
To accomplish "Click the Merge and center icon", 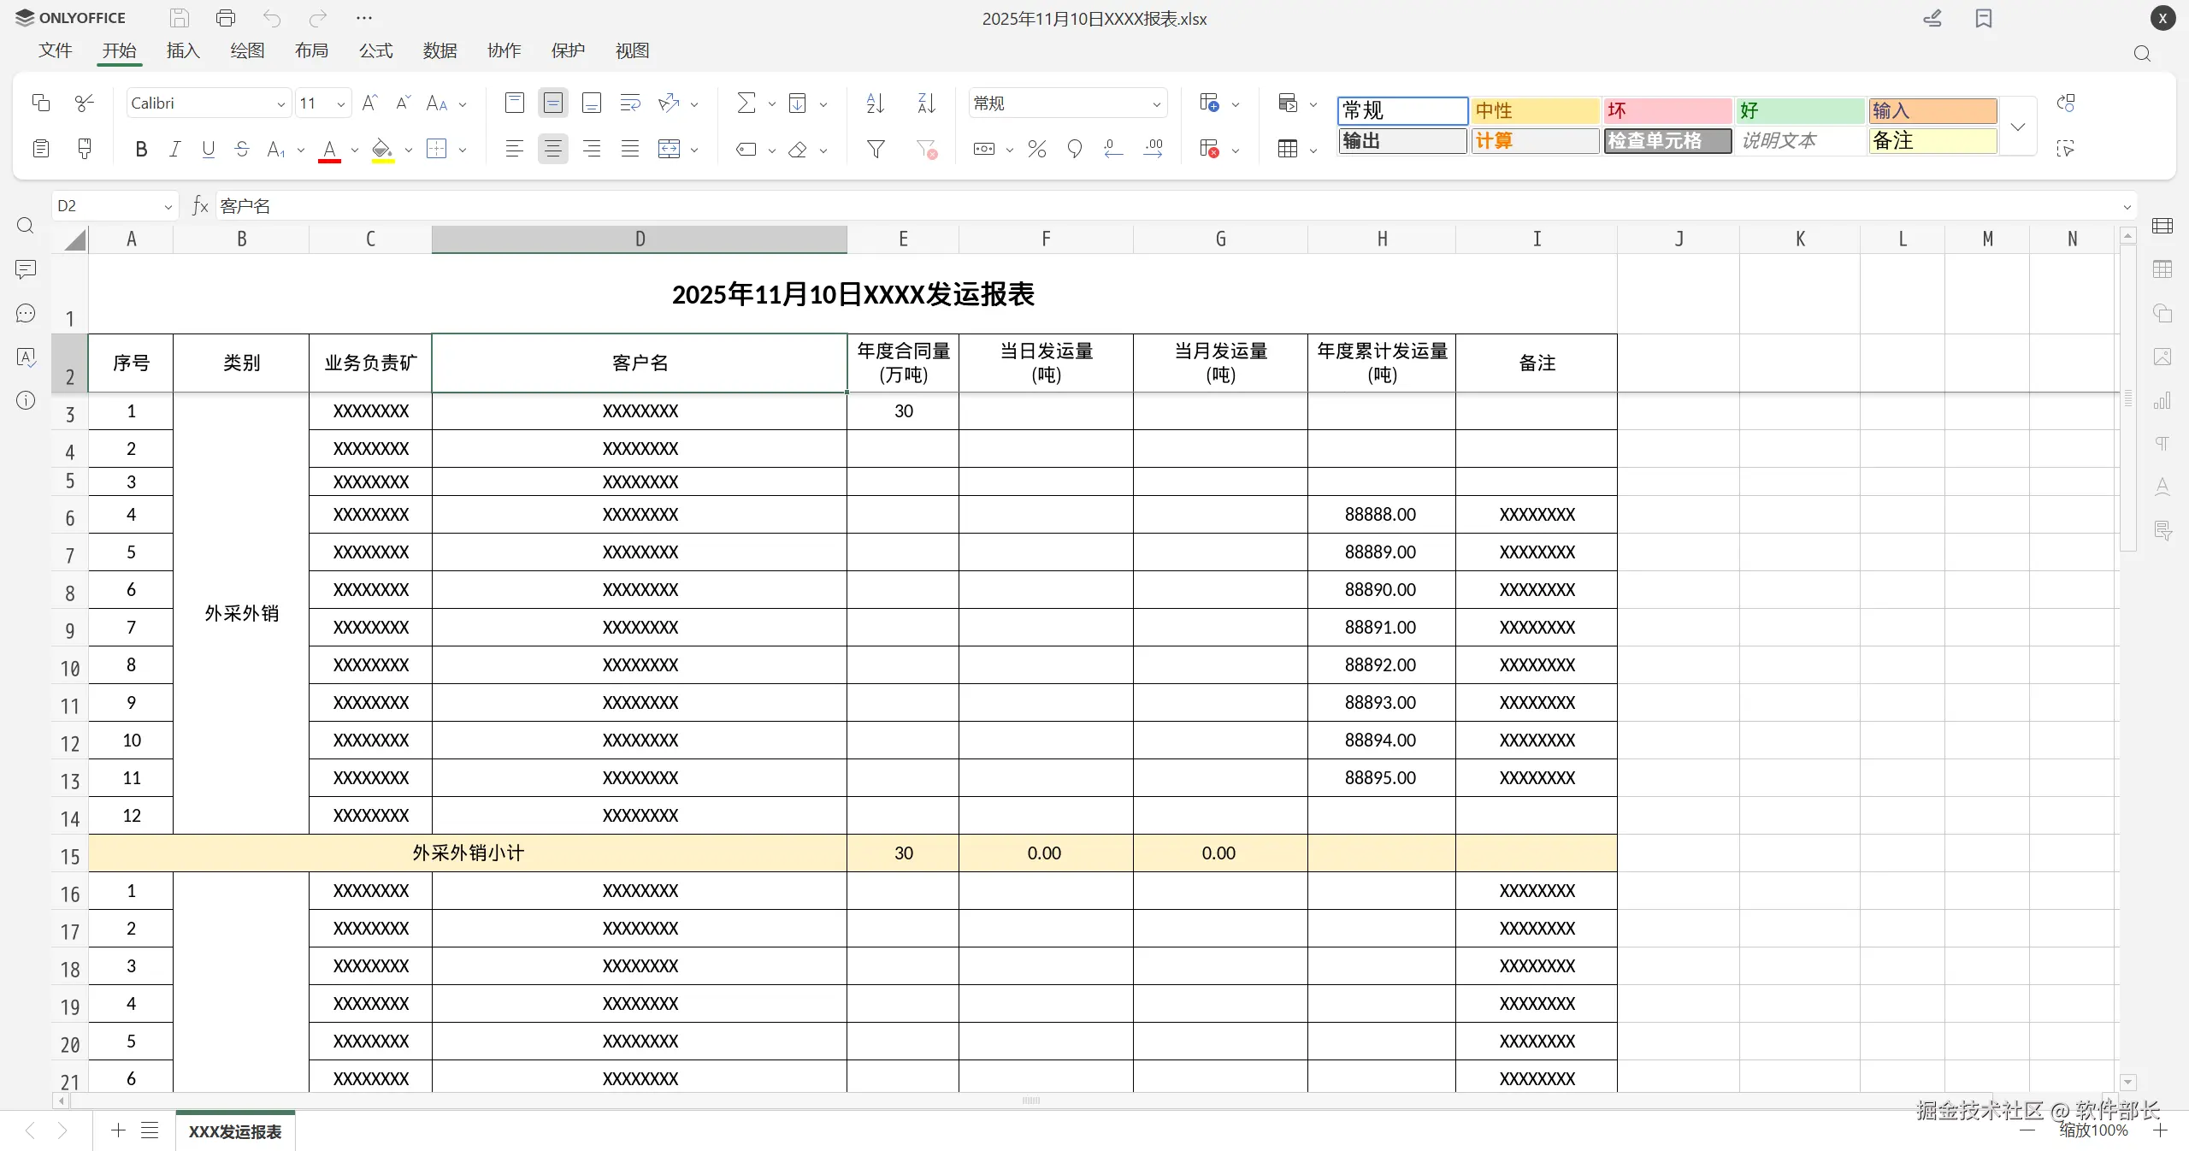I will pos(669,150).
